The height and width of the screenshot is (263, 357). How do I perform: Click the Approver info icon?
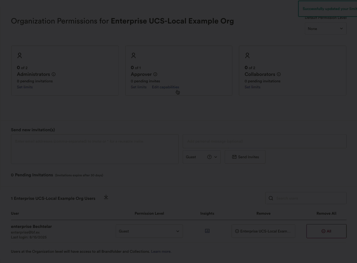coord(155,74)
